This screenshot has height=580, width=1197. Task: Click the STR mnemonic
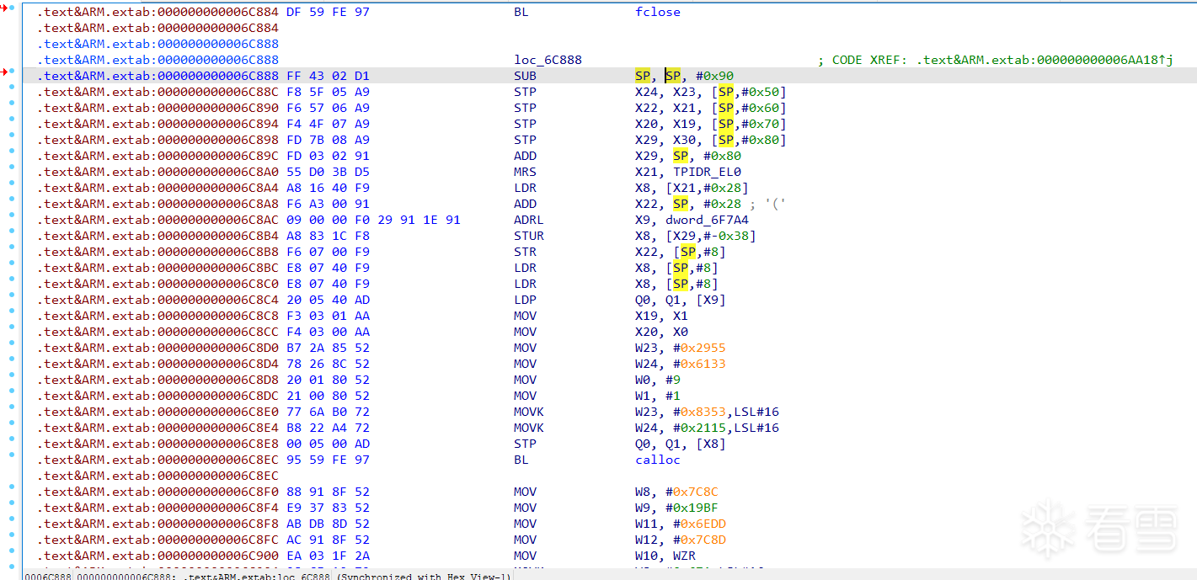pyautogui.click(x=525, y=252)
